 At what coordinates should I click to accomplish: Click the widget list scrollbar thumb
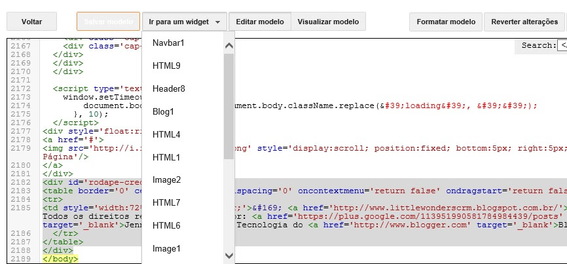(x=229, y=107)
